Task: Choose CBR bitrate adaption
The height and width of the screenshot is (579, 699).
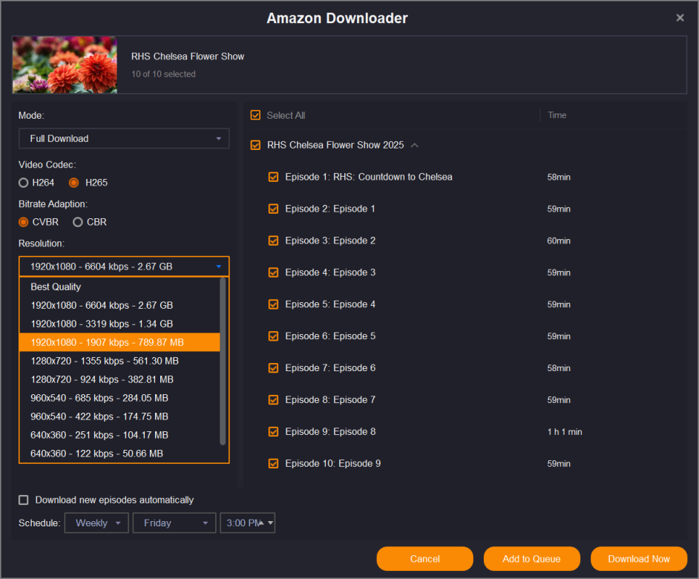Action: (x=78, y=222)
